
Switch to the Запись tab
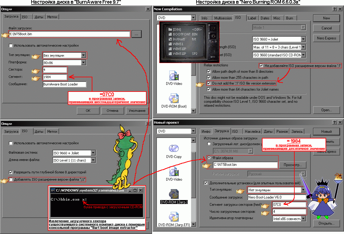(297, 132)
